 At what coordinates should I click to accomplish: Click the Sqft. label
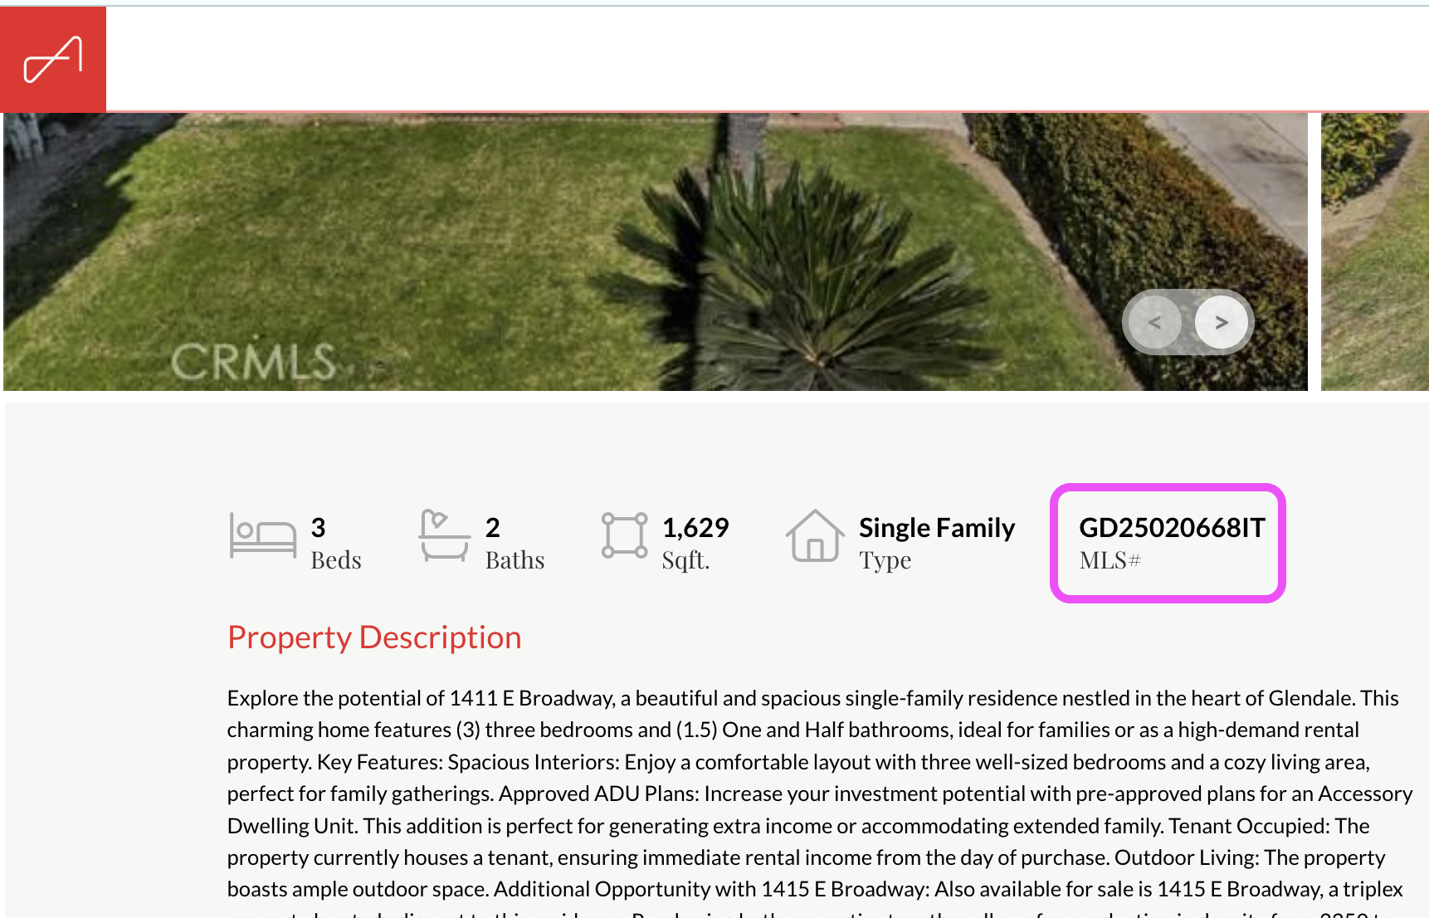click(x=685, y=561)
